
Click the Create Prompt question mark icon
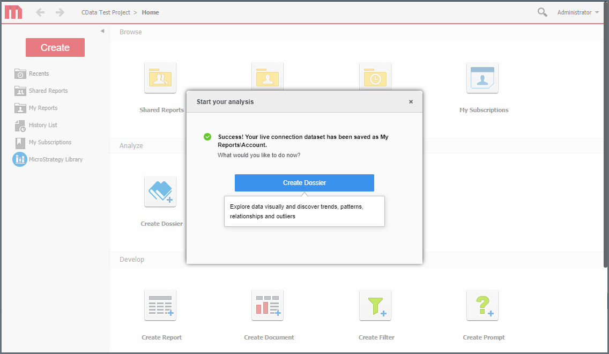click(482, 305)
